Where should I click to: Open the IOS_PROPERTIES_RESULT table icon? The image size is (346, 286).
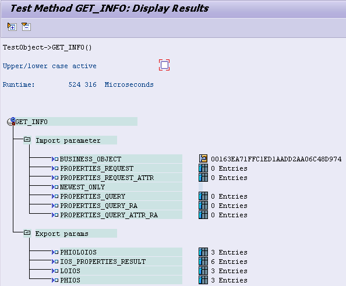click(203, 262)
